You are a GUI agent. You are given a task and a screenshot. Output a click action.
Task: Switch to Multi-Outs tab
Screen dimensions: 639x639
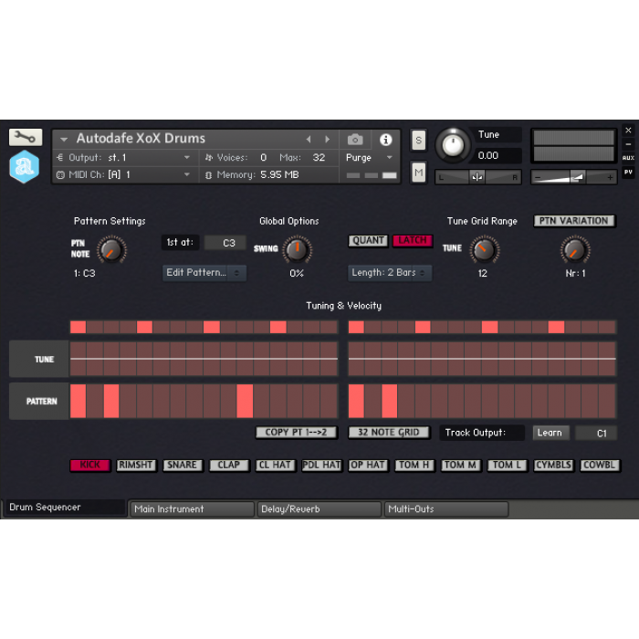pyautogui.click(x=446, y=509)
